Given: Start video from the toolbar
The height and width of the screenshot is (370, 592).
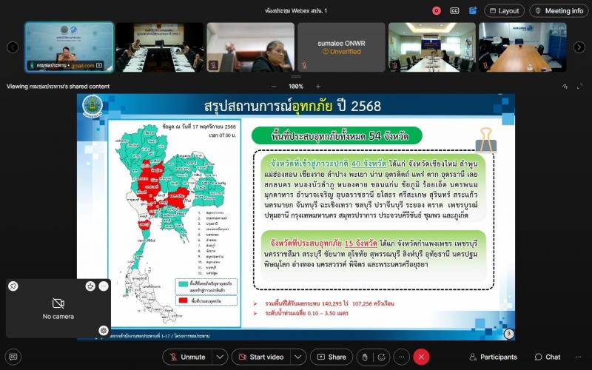Looking at the screenshot, I should (x=261, y=357).
